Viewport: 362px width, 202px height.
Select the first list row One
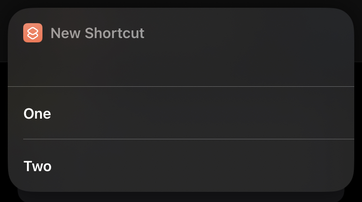point(181,113)
